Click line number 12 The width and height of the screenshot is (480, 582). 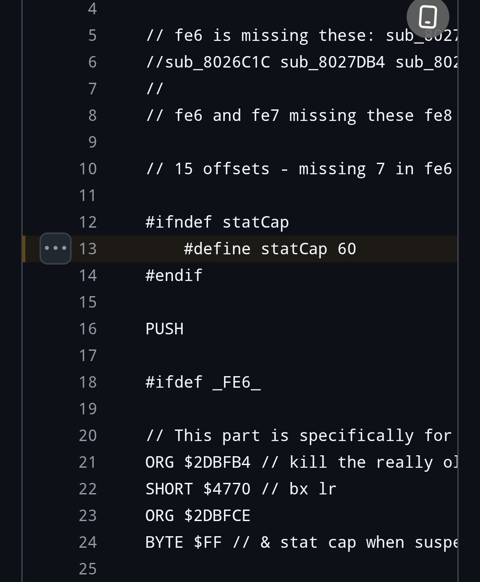pyautogui.click(x=88, y=222)
